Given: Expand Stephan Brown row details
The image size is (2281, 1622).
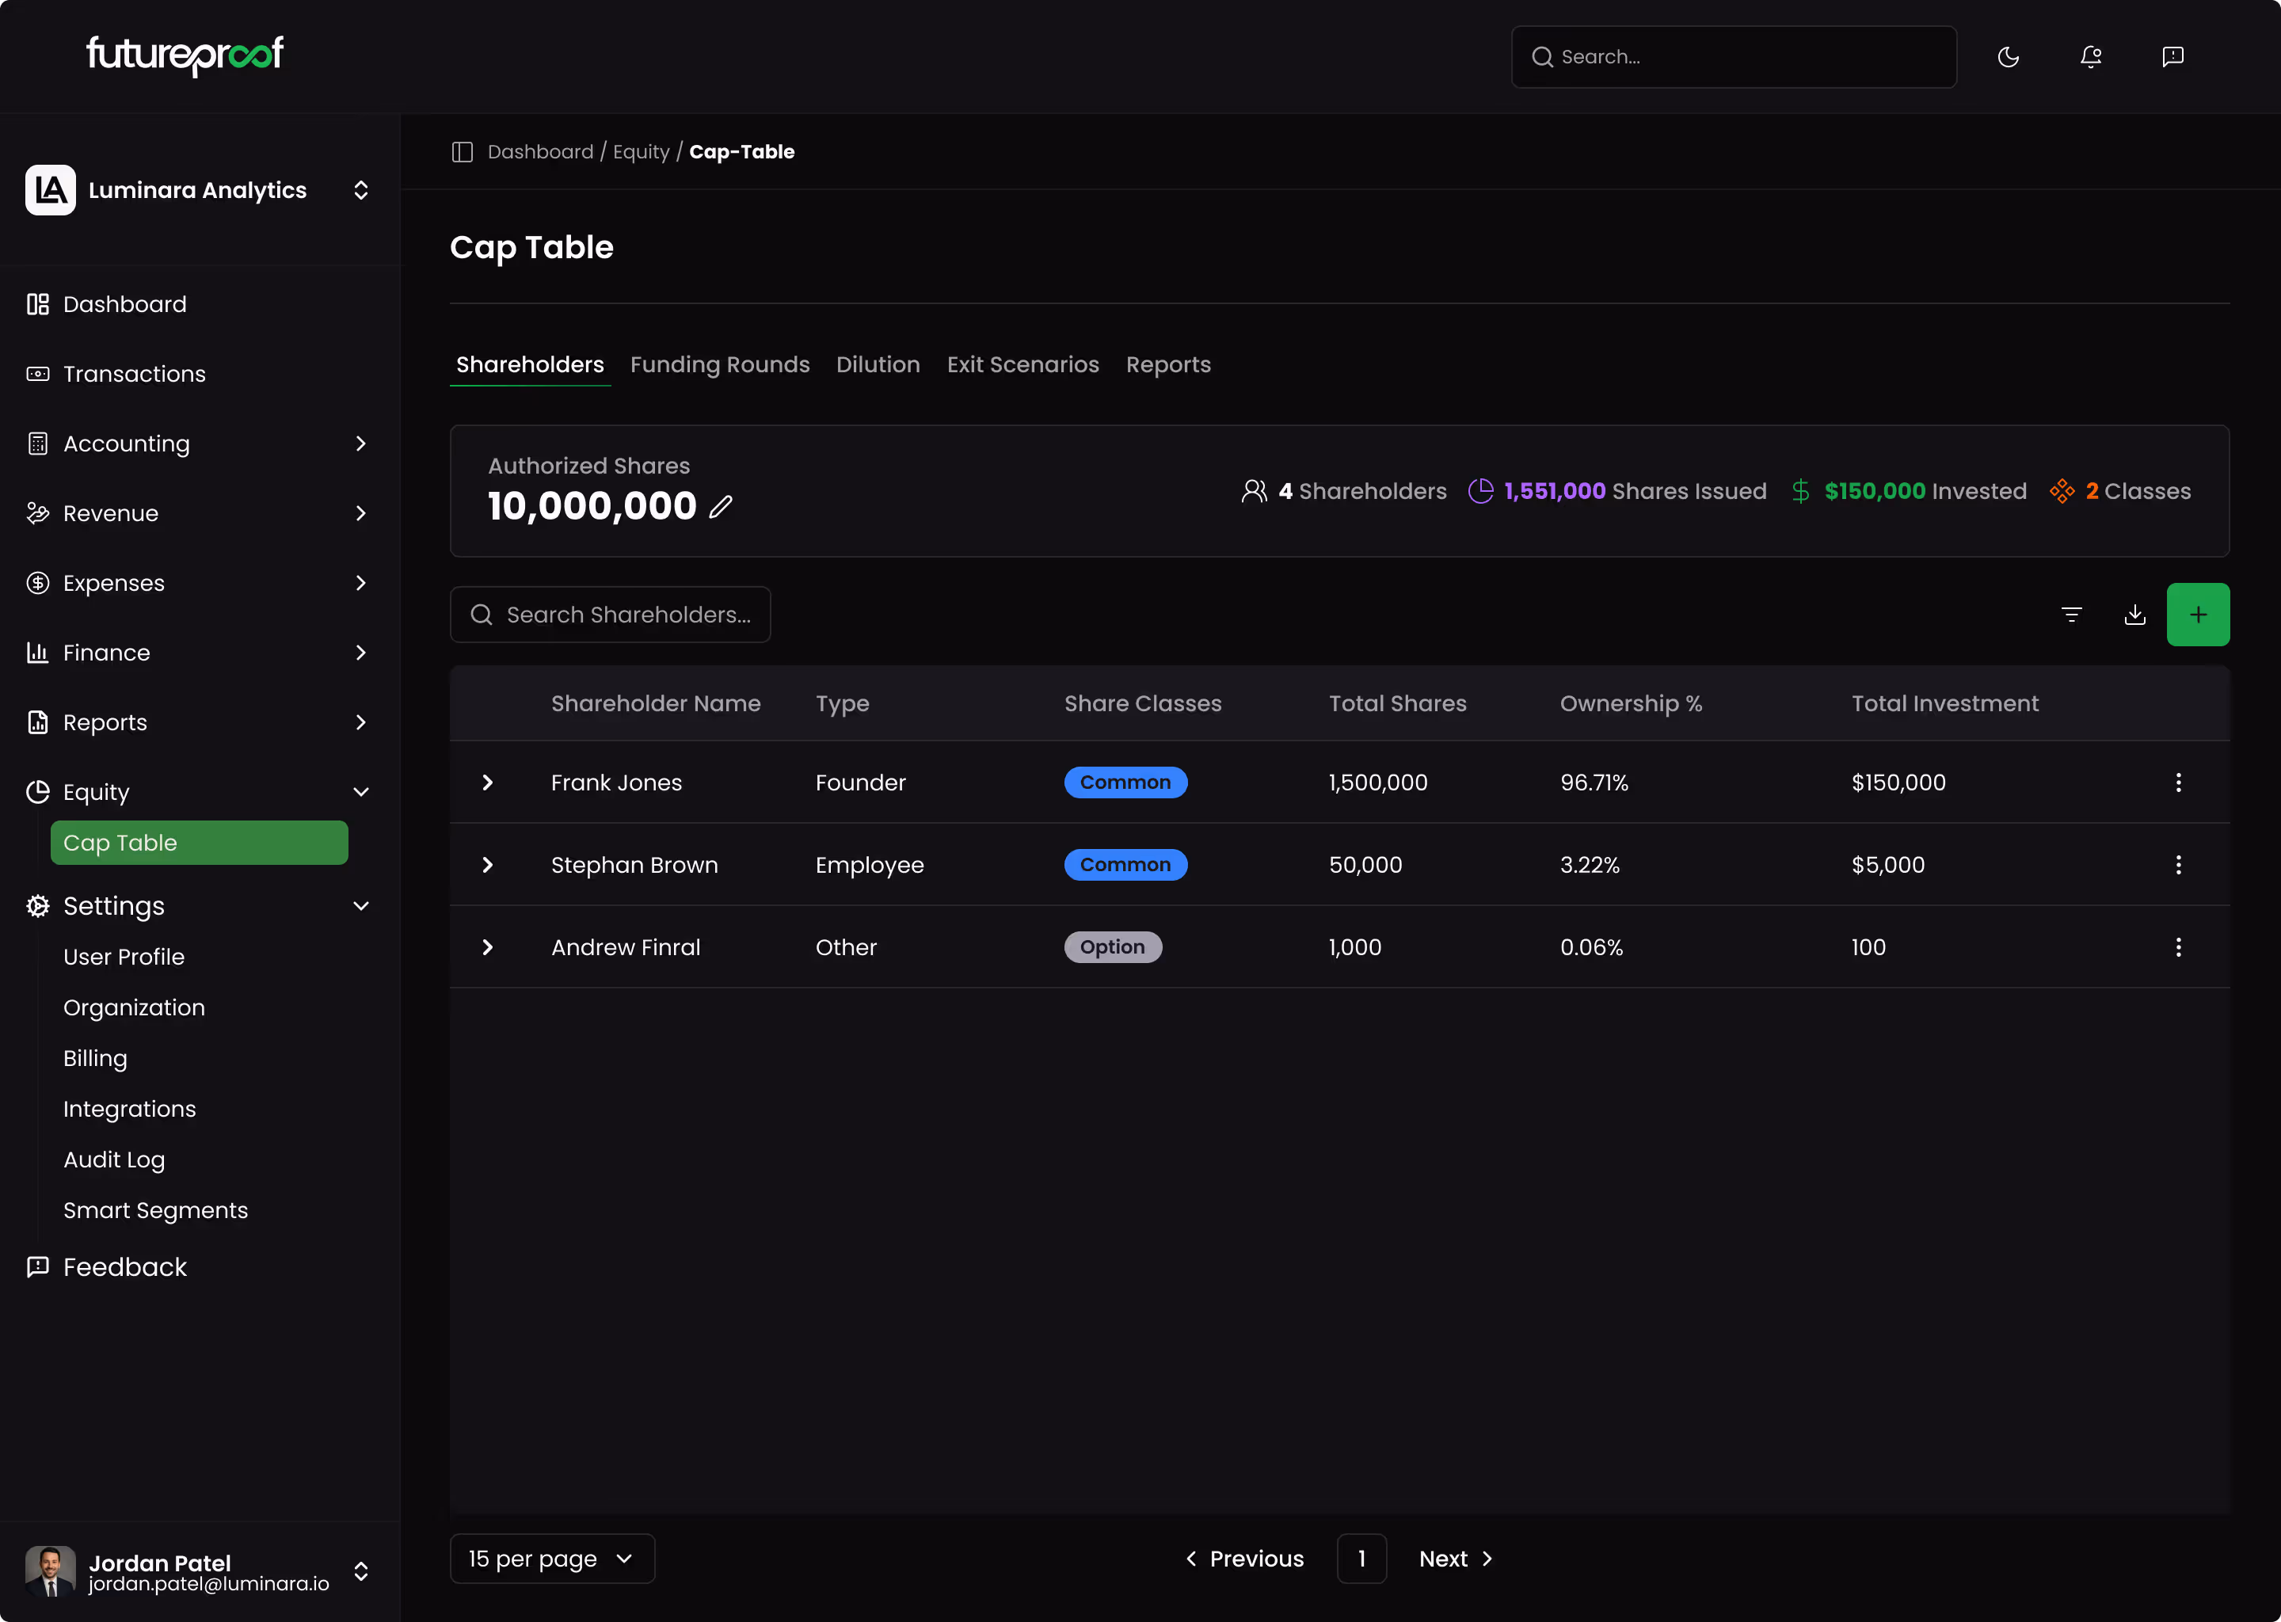Looking at the screenshot, I should [x=487, y=865].
